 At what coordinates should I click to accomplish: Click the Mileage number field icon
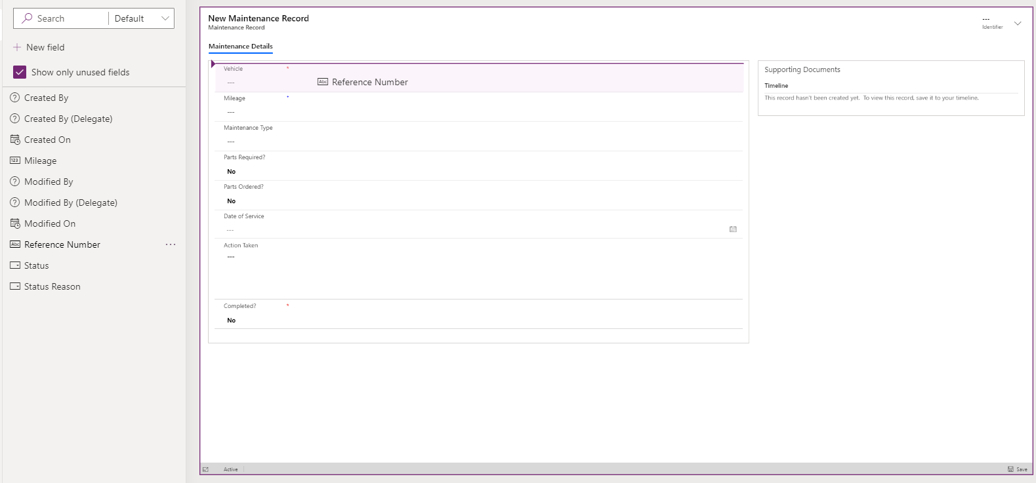[15, 161]
